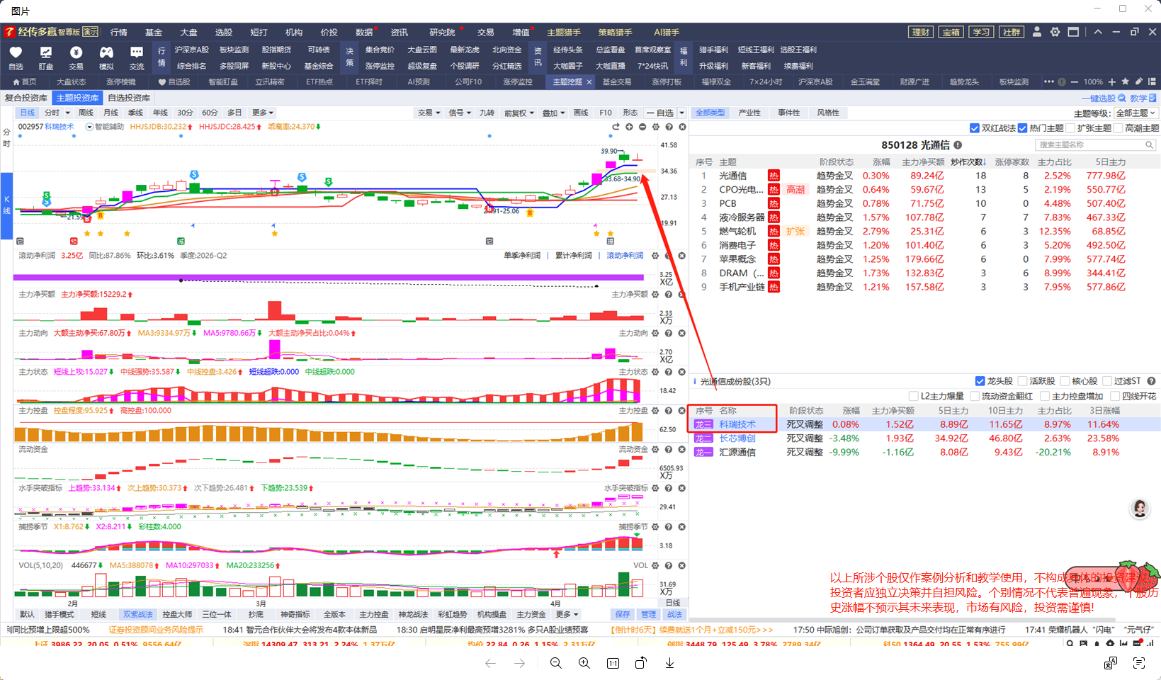Click the 一键选股 link
Image resolution: width=1161 pixels, height=680 pixels.
tap(1103, 98)
